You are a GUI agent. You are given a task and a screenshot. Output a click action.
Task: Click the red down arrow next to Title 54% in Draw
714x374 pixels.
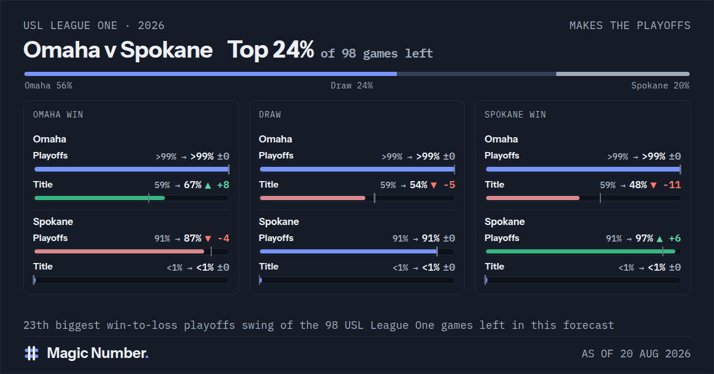click(x=434, y=185)
